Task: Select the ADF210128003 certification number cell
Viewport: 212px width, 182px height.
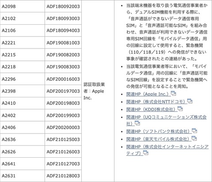Action: [63, 176]
